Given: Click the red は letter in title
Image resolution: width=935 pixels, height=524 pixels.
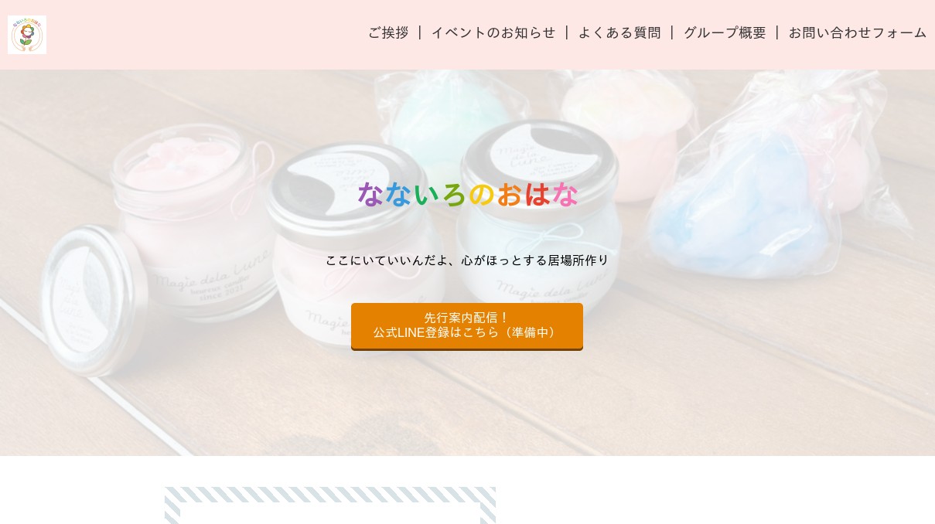Looking at the screenshot, I should 537,195.
